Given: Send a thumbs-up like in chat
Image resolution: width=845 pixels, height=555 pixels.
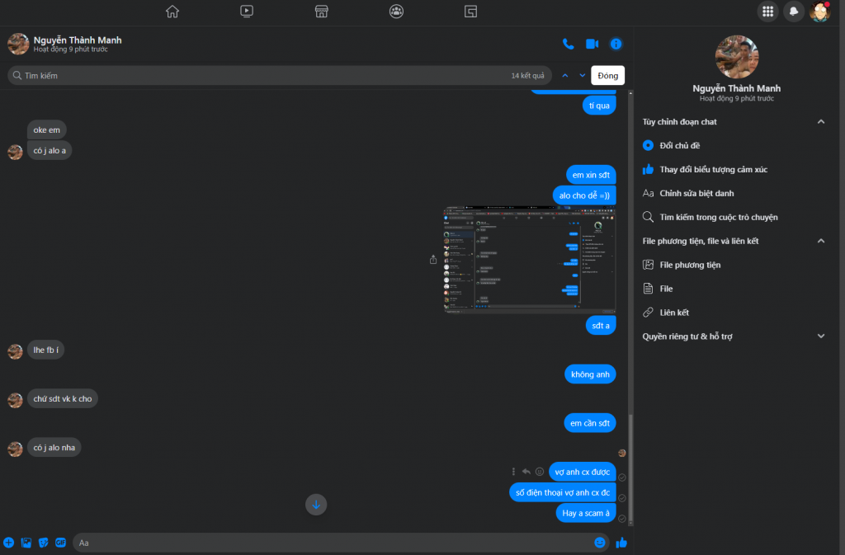Looking at the screenshot, I should coord(621,543).
